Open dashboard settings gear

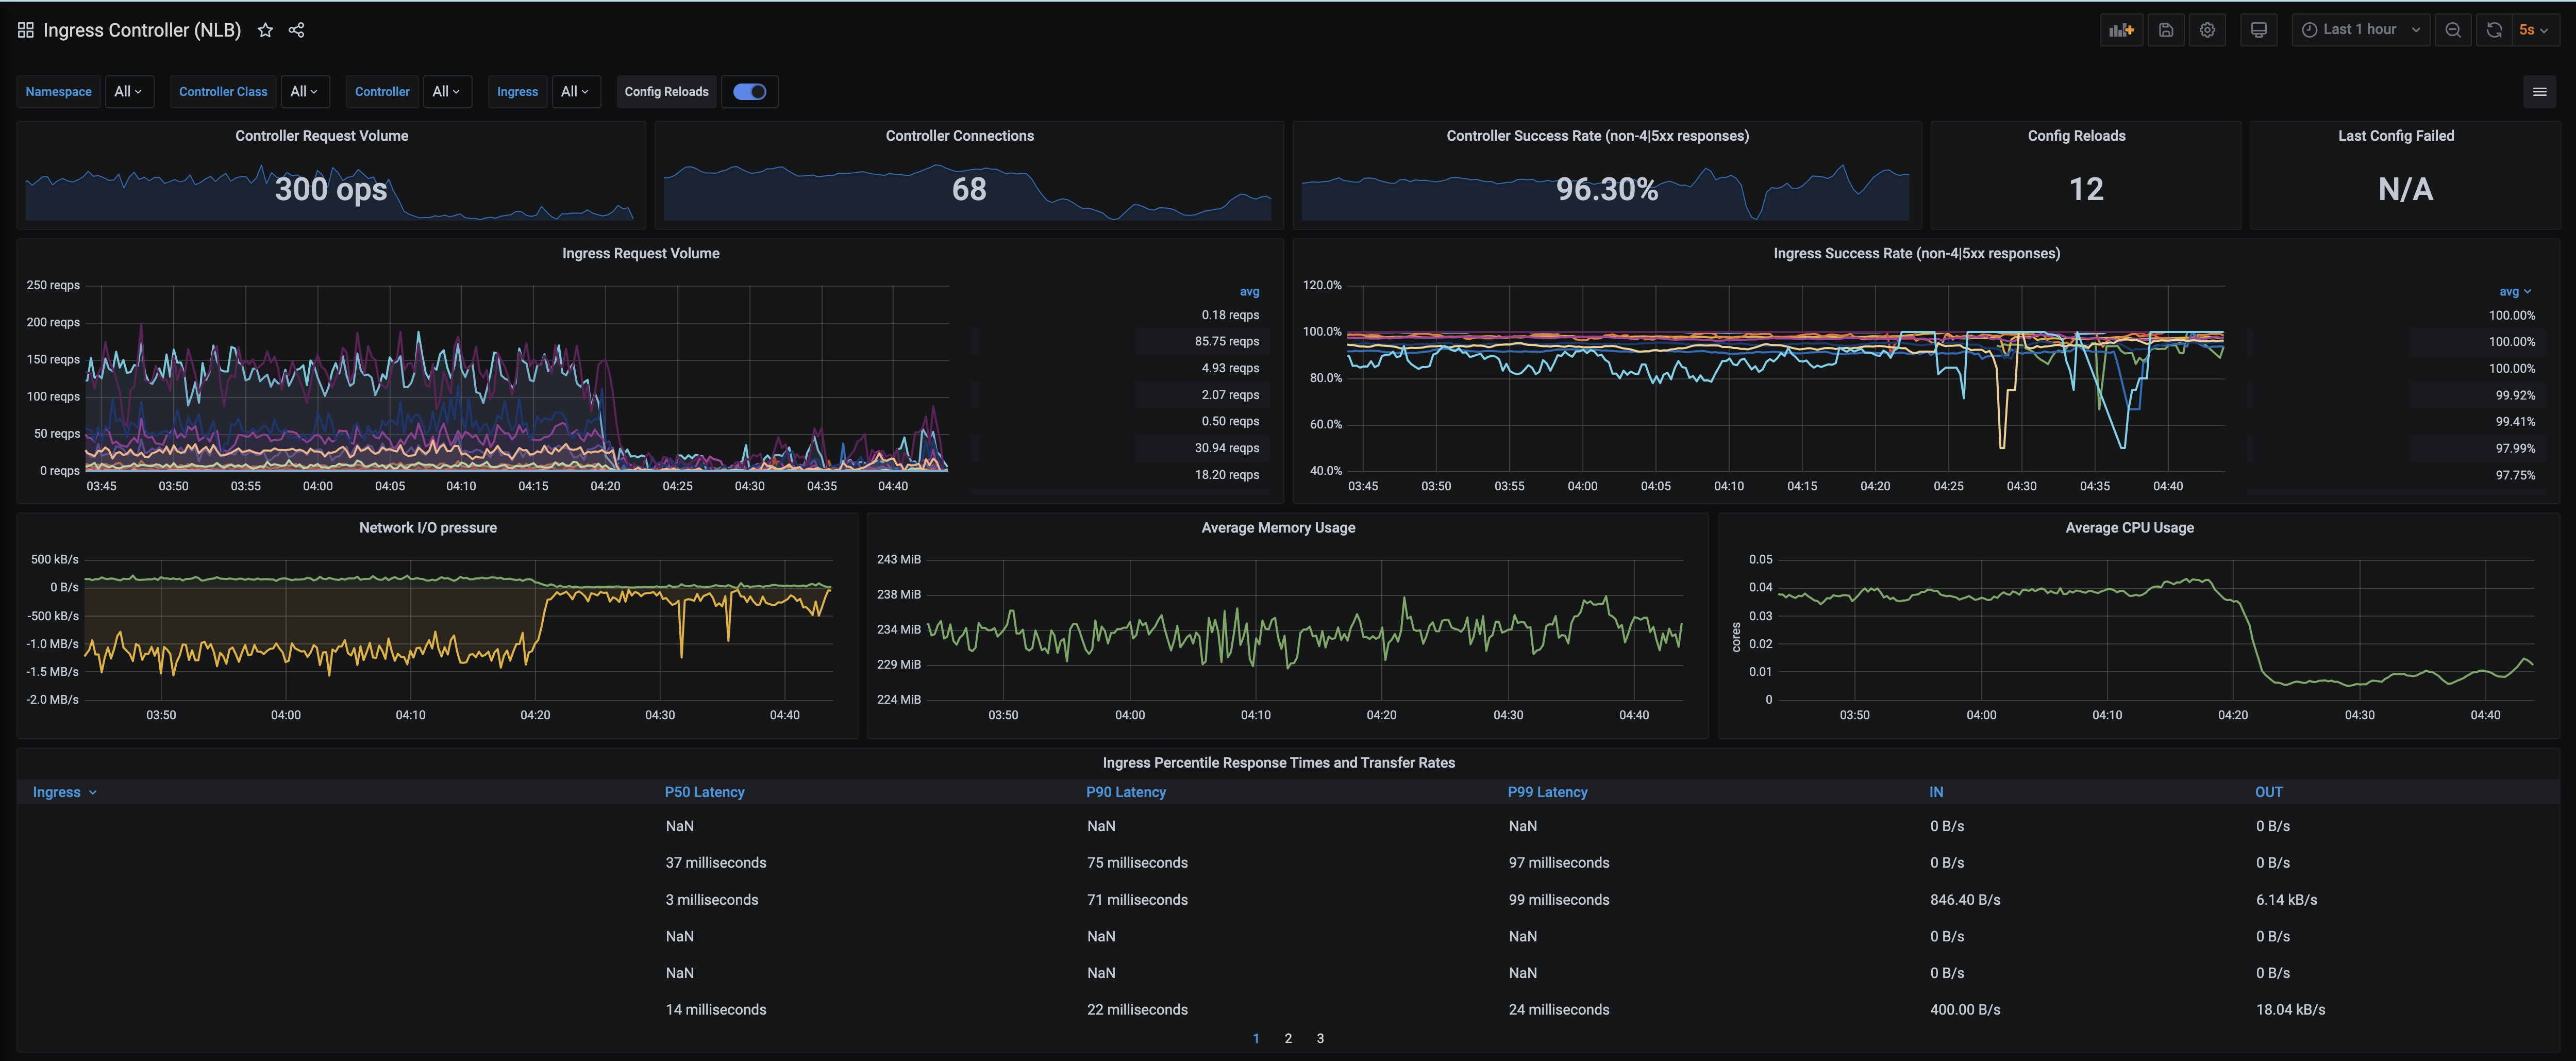point(2207,30)
